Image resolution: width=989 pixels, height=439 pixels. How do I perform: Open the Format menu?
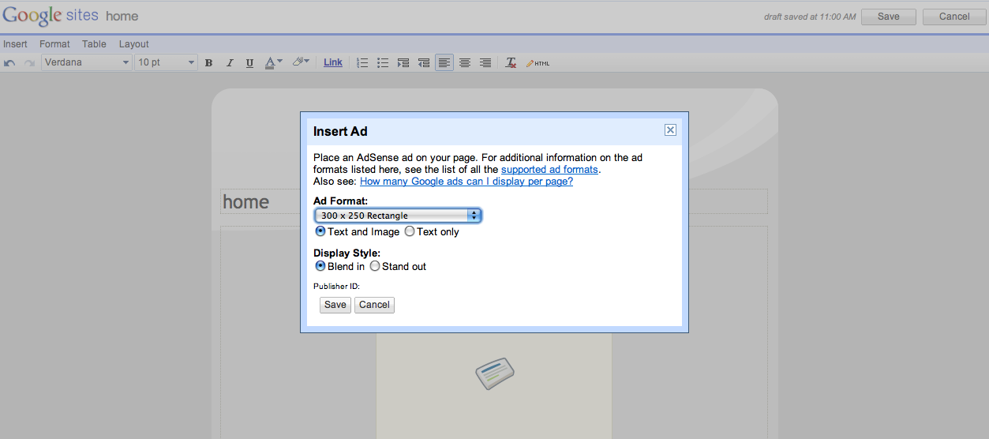pos(54,44)
